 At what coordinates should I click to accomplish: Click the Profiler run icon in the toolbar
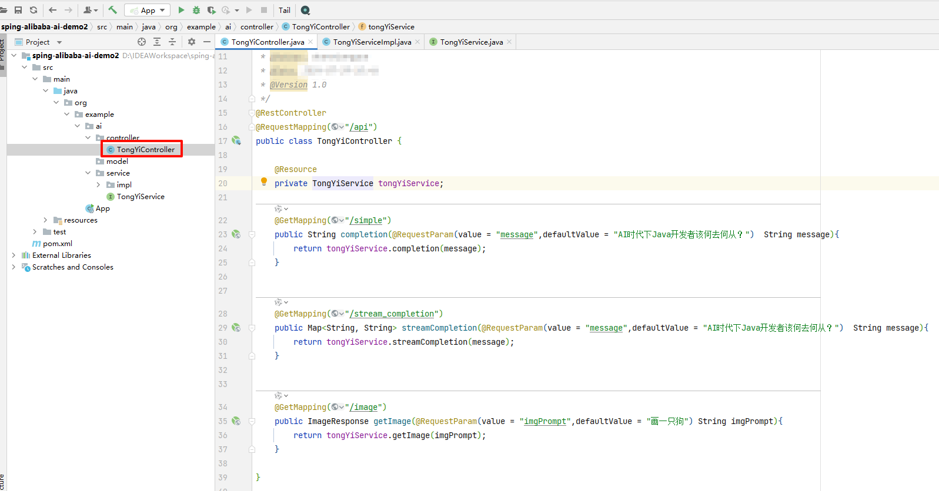tap(226, 10)
